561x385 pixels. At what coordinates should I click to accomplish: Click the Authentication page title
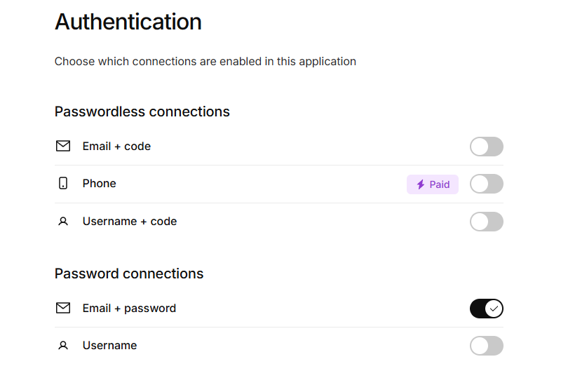(x=128, y=22)
